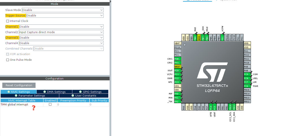Viewport: 282px width, 136px height.
Task: Click the Preemption Priority column header
Action: pos(73,101)
